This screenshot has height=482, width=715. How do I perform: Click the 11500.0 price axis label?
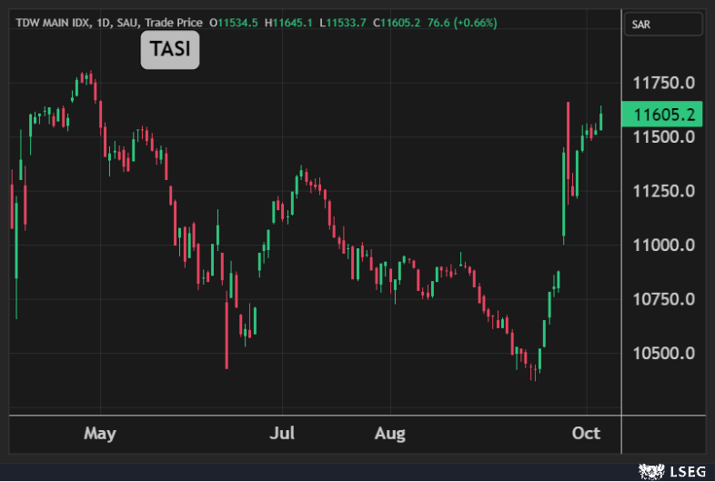[x=664, y=136]
